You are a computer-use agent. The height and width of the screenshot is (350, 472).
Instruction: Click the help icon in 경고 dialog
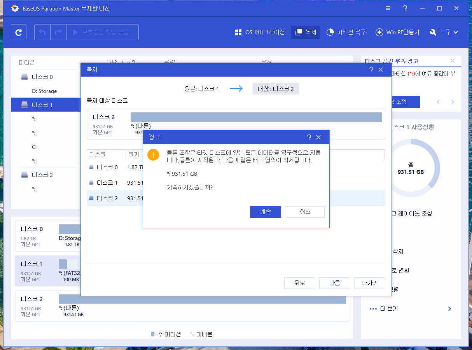[x=309, y=137]
